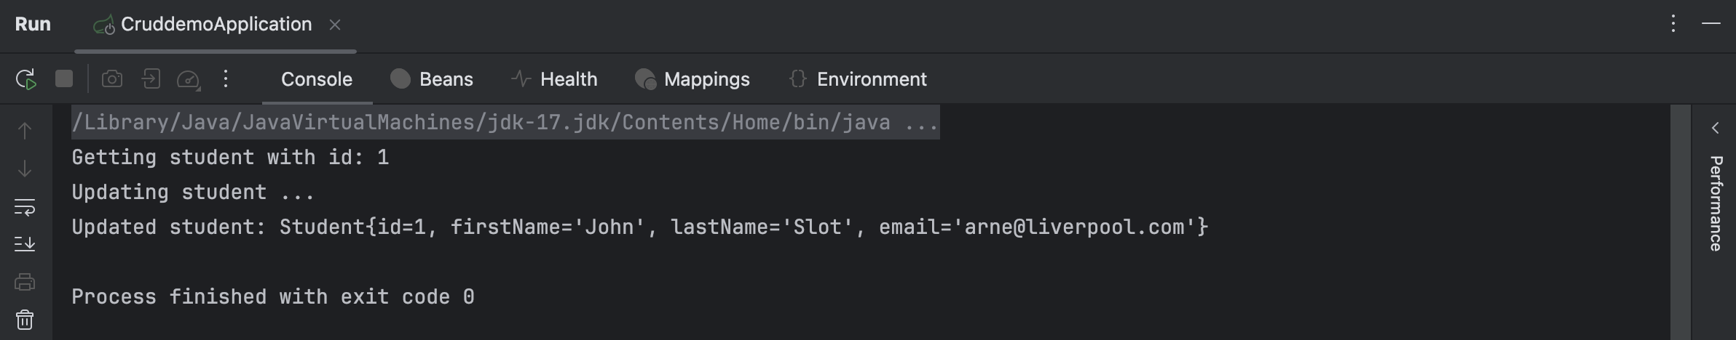The width and height of the screenshot is (1736, 340).
Task: Open the Mappings tab
Action: pos(693,79)
